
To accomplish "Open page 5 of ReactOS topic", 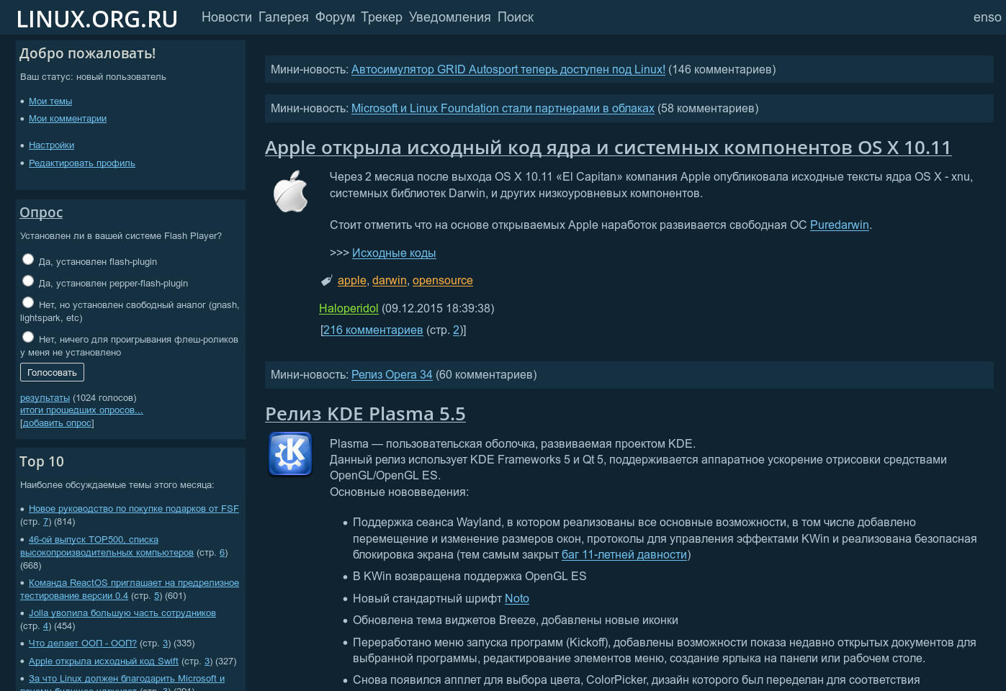I will coord(157,596).
